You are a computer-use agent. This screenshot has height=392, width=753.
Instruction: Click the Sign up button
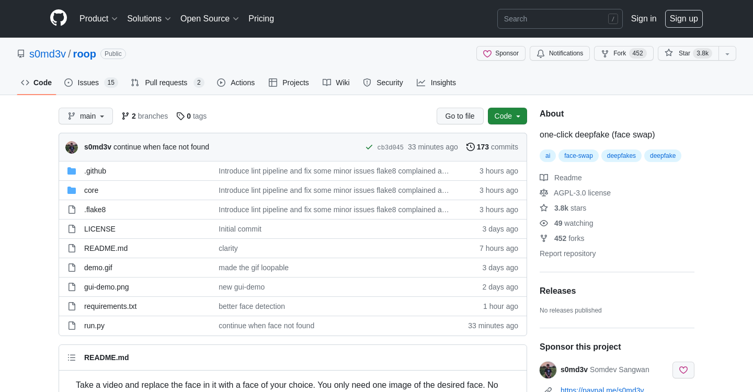[x=684, y=19]
